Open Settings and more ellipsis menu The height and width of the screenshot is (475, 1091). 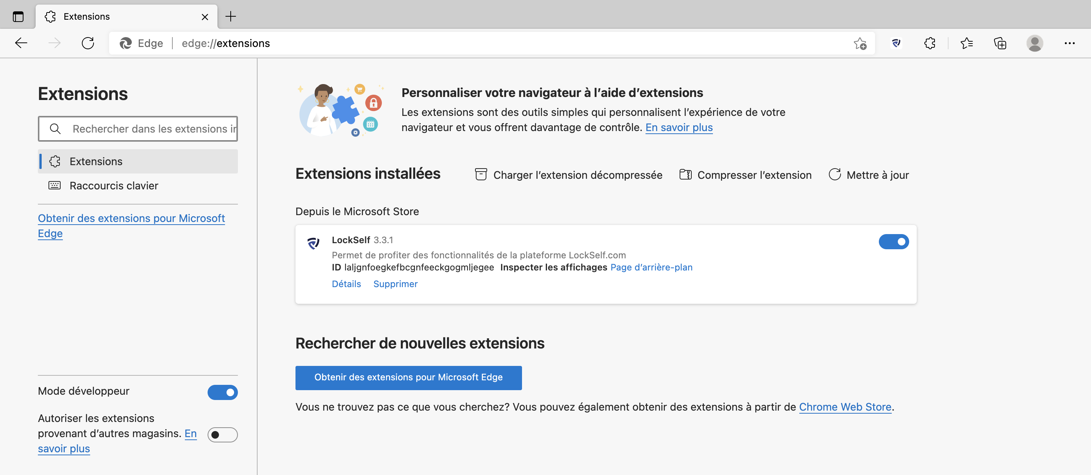pos(1069,43)
